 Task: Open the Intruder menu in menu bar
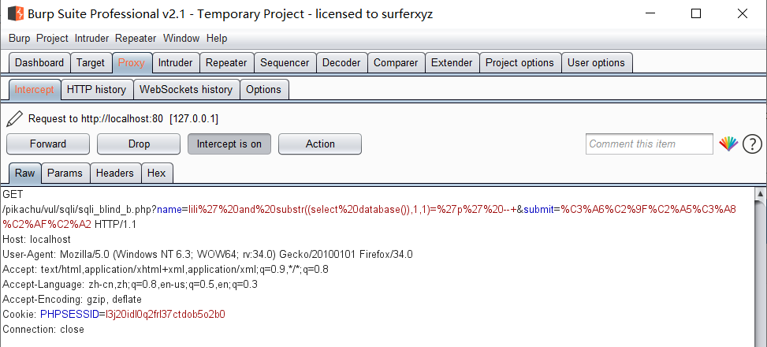91,38
